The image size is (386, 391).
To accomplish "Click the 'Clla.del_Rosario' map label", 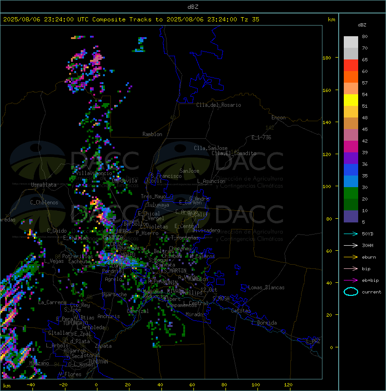I will pyautogui.click(x=219, y=105).
